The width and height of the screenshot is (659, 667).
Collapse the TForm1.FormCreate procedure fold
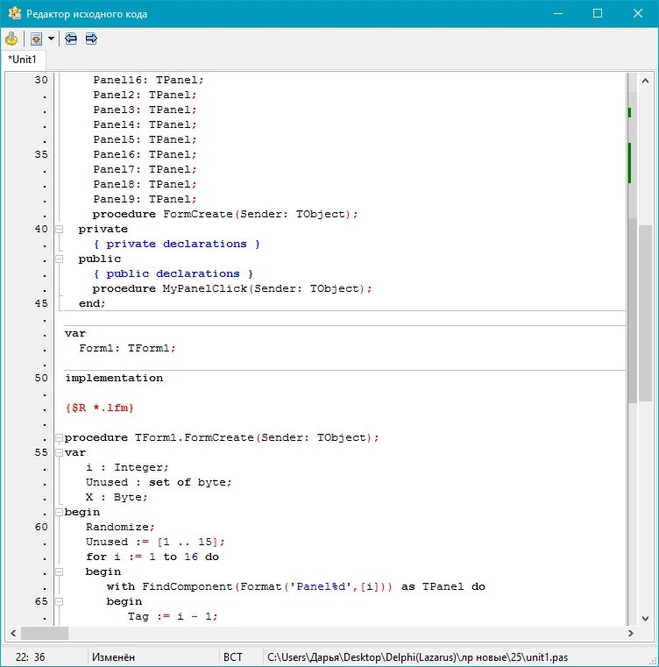point(60,437)
